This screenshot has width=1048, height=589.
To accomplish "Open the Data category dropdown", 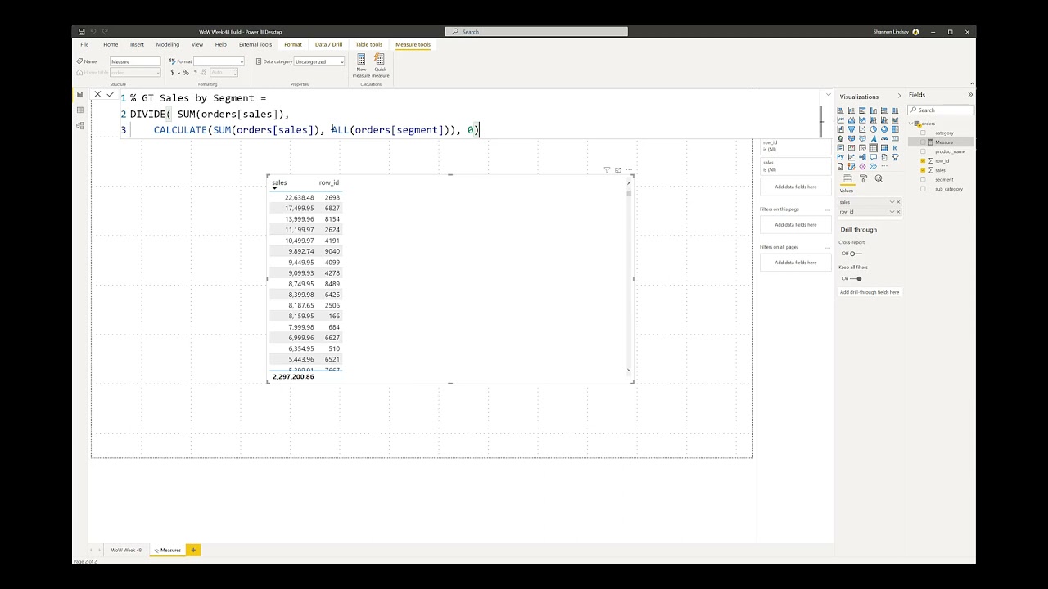I will point(319,61).
